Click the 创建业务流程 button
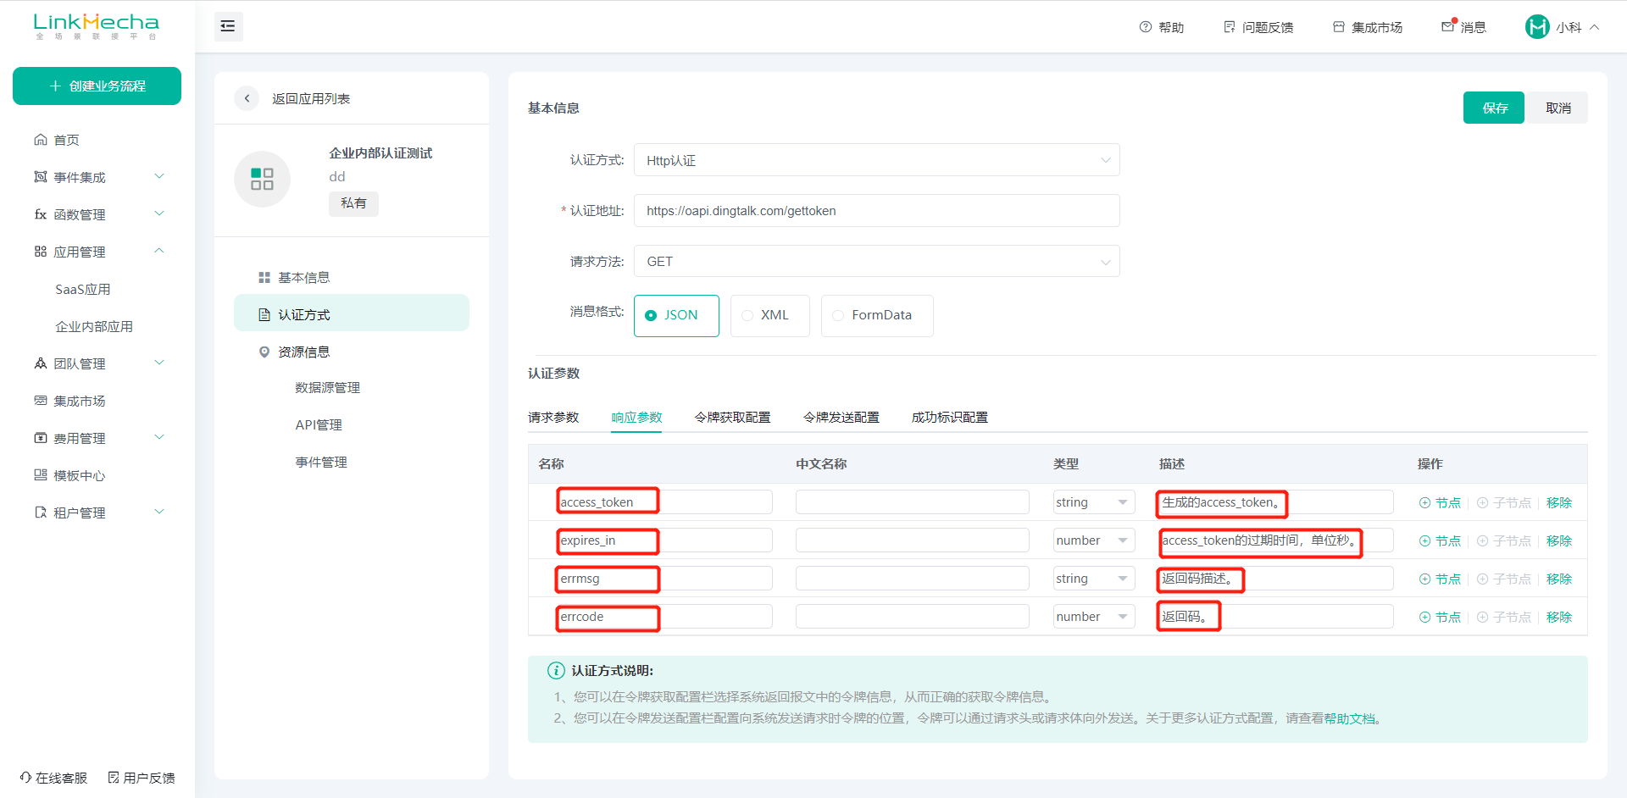This screenshot has height=798, width=1627. [97, 86]
